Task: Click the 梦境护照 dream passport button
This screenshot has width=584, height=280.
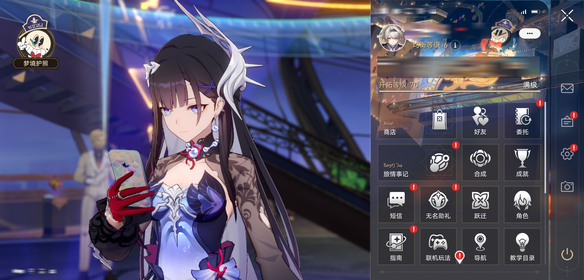Action: coord(36,63)
